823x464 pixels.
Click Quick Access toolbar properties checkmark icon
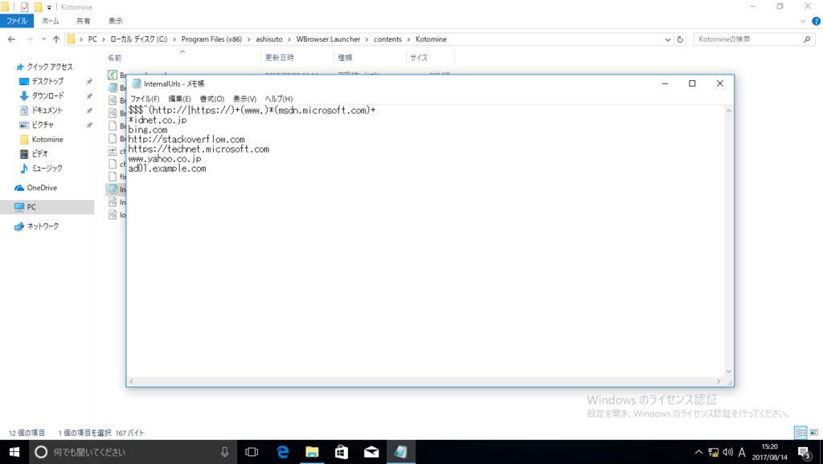[x=25, y=6]
